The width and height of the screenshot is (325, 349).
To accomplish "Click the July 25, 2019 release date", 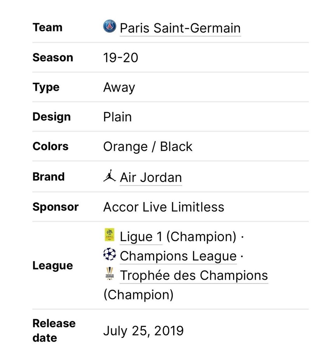I will point(143,331).
